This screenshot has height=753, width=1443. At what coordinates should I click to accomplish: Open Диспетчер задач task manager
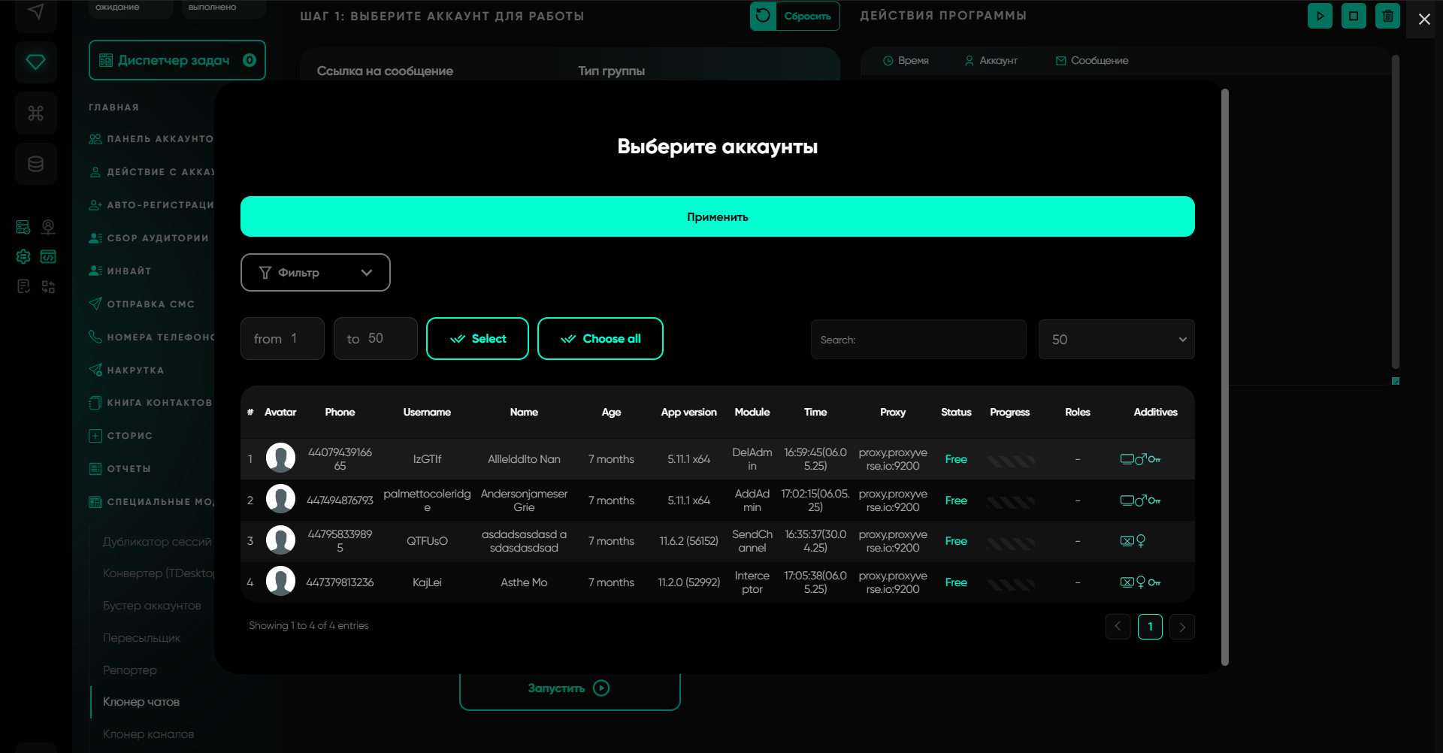[177, 60]
